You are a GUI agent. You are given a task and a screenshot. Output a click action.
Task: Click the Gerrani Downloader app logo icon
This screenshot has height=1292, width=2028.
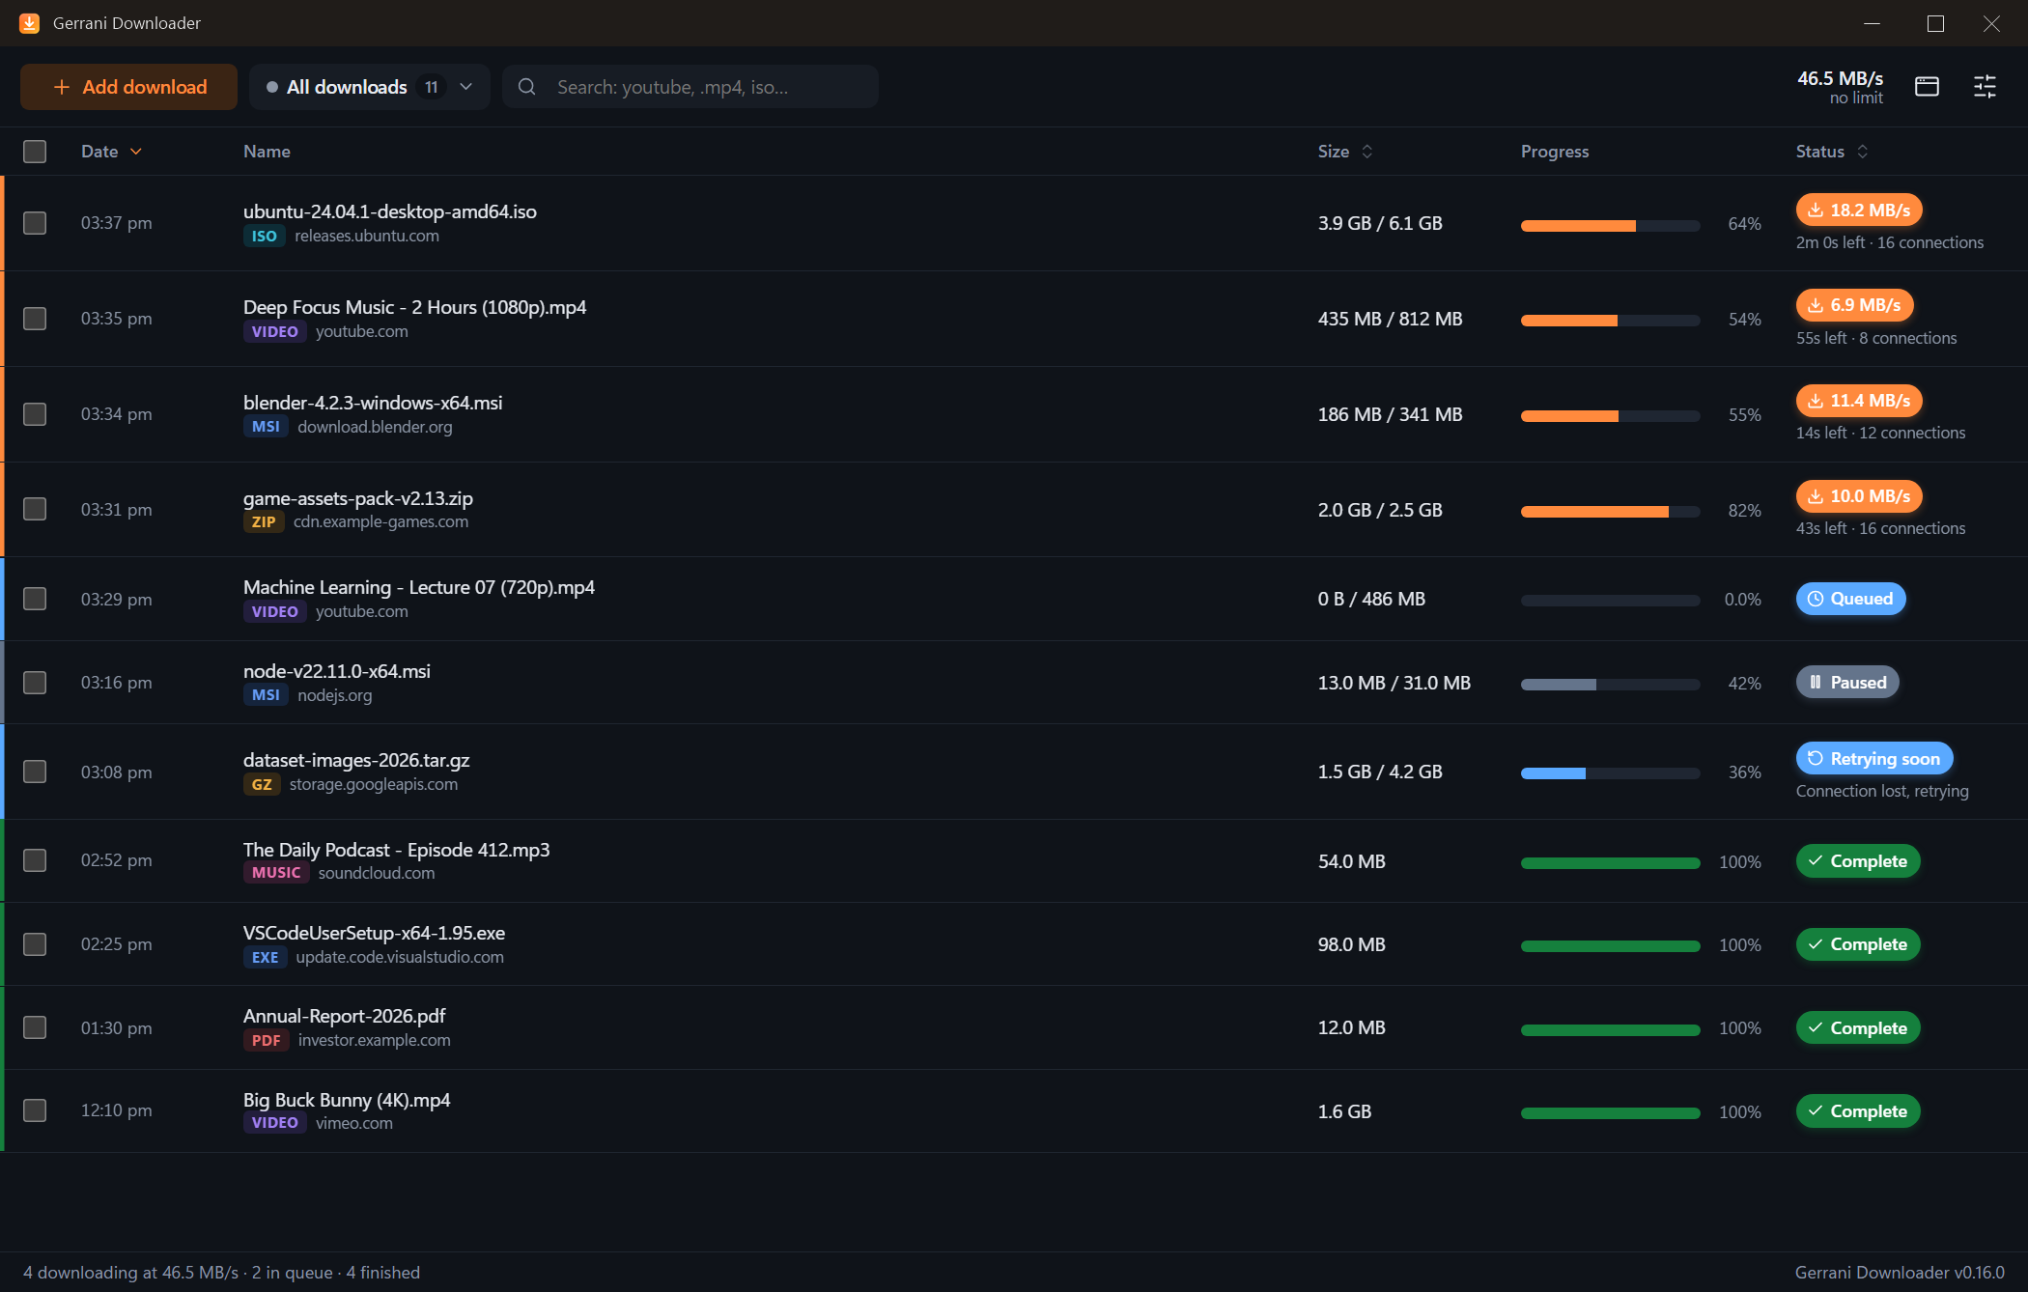30,23
